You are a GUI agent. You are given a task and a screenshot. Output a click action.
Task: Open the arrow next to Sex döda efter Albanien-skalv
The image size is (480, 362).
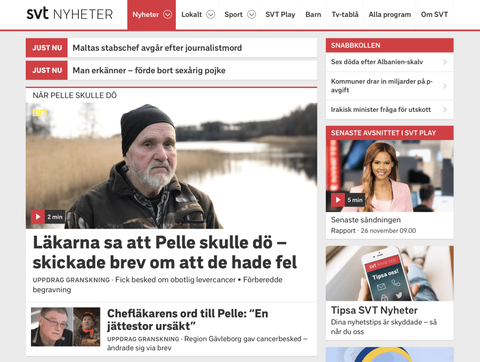tap(445, 62)
